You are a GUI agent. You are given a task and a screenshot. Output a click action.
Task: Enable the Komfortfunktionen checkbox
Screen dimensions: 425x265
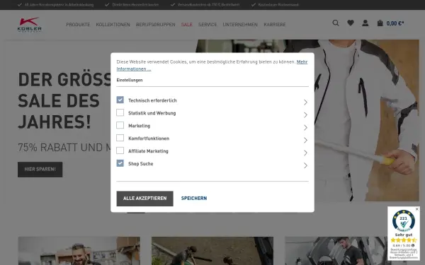pos(120,138)
